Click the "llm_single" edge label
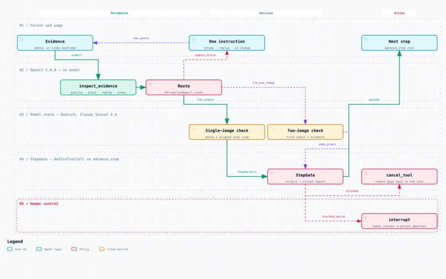The image size is (446, 279). (x=205, y=100)
